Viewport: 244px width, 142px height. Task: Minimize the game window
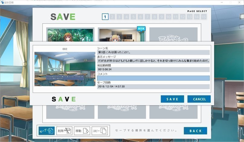click(x=222, y=2)
